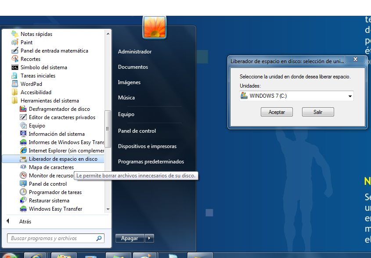
Task: Open WordPad using its icon
Action: pos(14,84)
